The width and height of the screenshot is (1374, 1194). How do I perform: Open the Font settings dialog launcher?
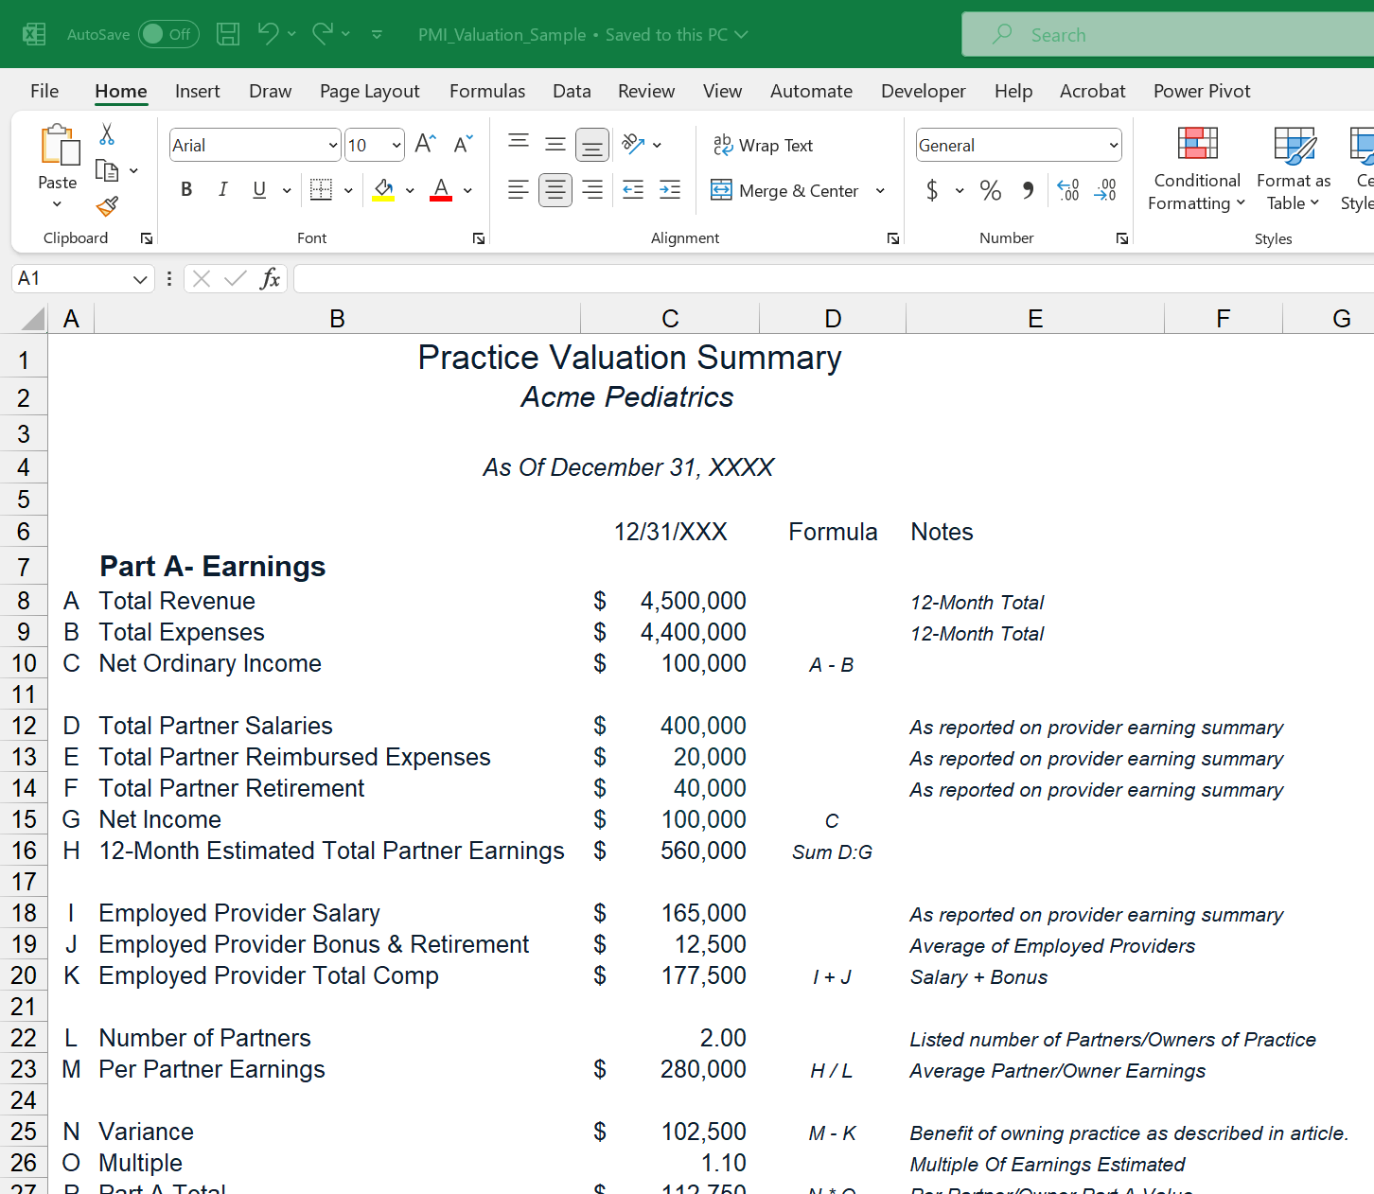point(479,238)
